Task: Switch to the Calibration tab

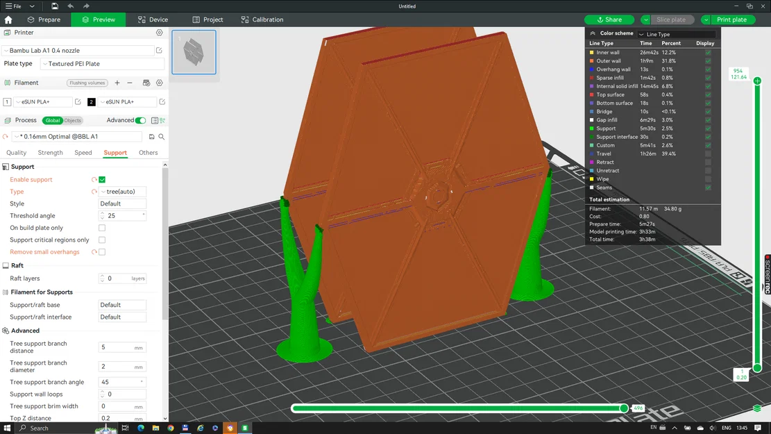Action: click(262, 19)
